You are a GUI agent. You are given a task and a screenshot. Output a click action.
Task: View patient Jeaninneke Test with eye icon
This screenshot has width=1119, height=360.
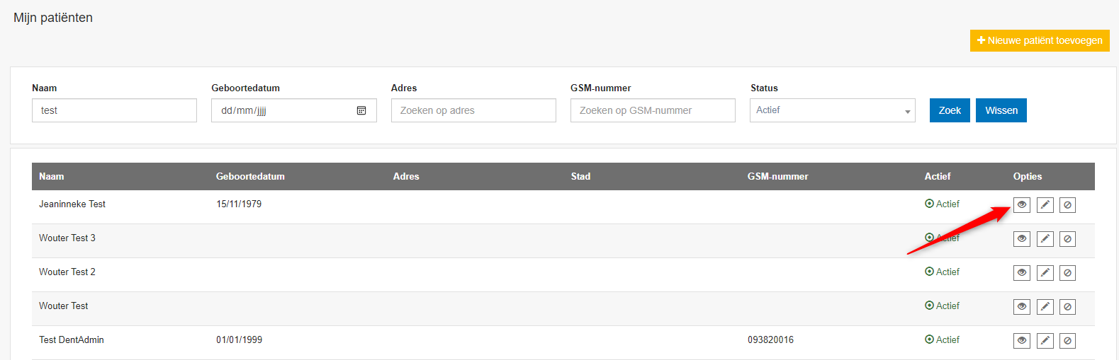click(x=1021, y=205)
